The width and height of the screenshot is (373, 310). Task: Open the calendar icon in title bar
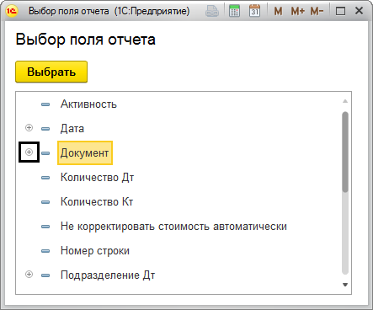[254, 11]
